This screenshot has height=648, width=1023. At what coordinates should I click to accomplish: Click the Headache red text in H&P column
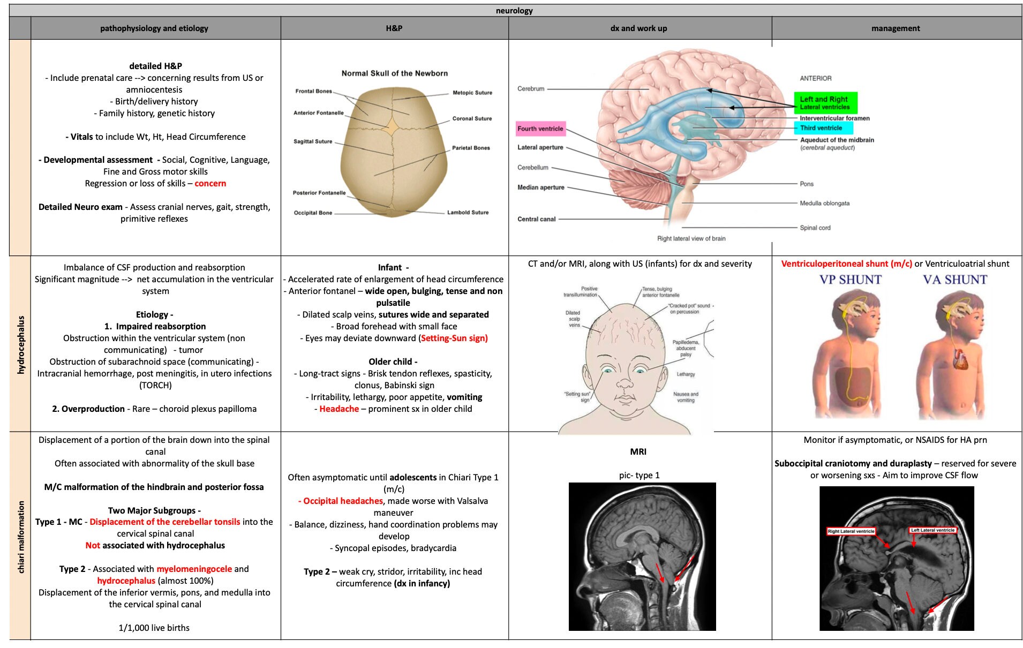339,409
